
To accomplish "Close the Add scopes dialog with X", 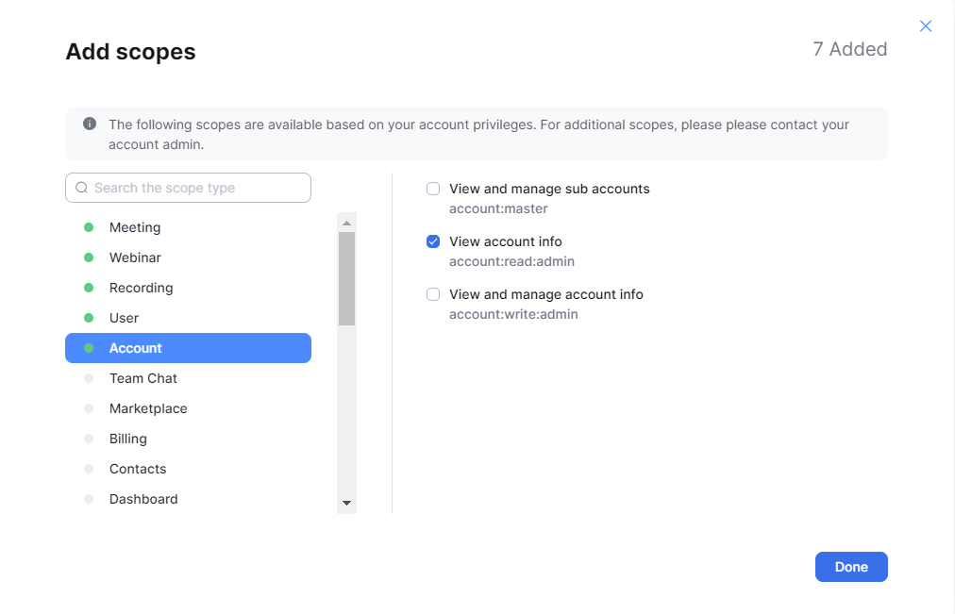I will coord(926,26).
